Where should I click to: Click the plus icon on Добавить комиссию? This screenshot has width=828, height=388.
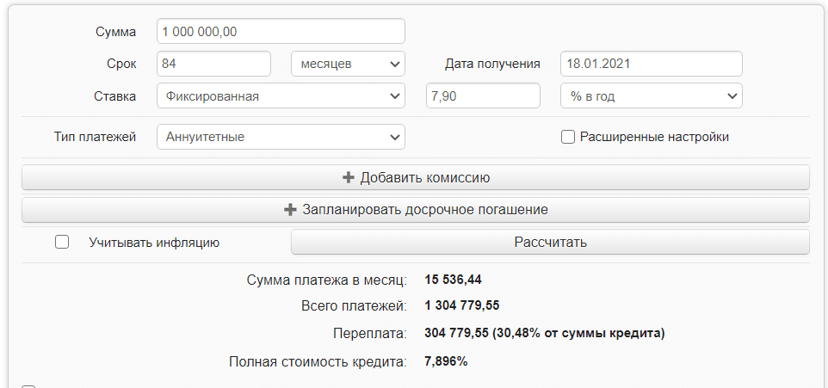click(349, 178)
